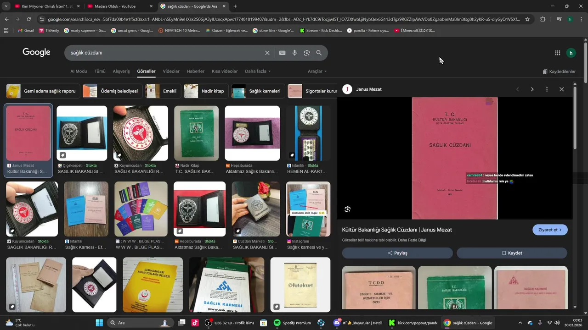Show hidden system tray icons
The height and width of the screenshot is (330, 588).
tap(520, 323)
